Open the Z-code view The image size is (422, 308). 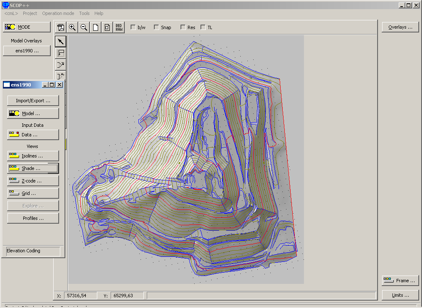[33, 180]
